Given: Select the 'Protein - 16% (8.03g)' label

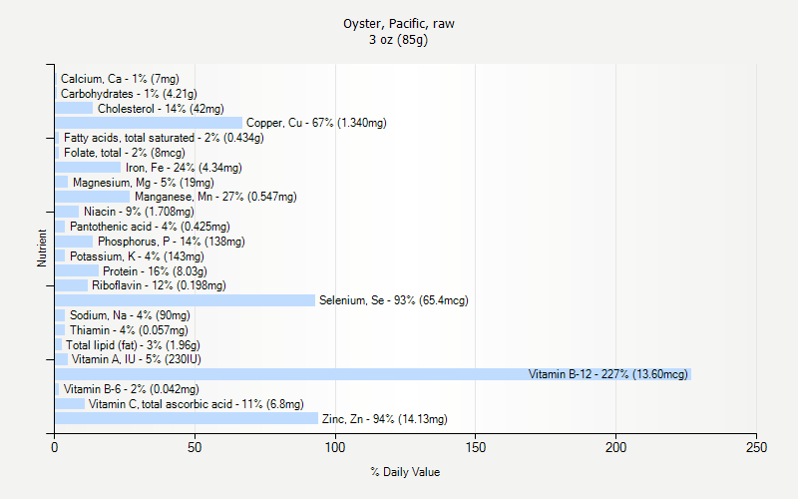Looking at the screenshot, I should [156, 271].
